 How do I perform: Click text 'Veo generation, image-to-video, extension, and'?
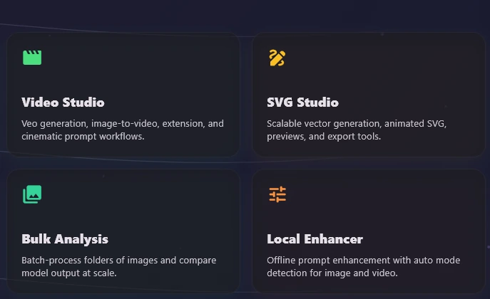(123, 123)
